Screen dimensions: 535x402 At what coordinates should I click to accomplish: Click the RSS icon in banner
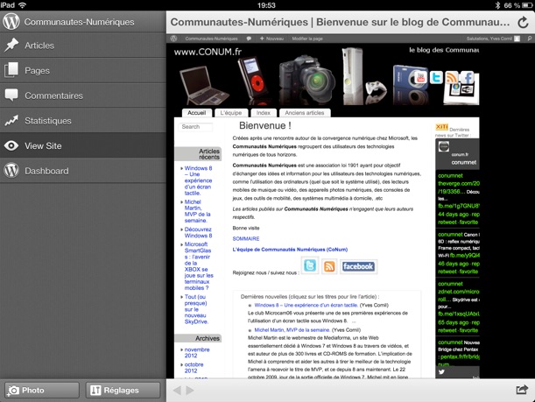coord(452,77)
